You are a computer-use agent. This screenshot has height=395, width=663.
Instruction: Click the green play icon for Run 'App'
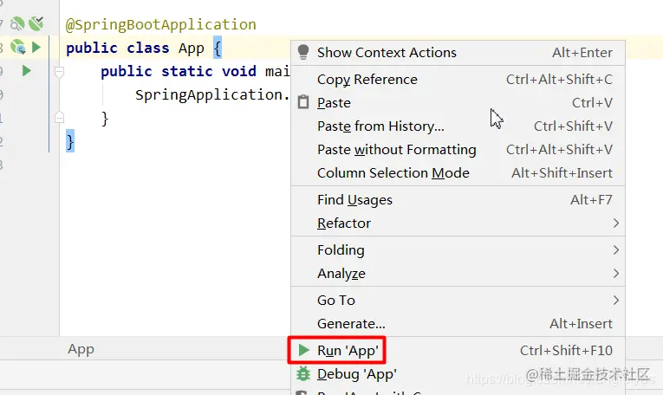(x=303, y=350)
